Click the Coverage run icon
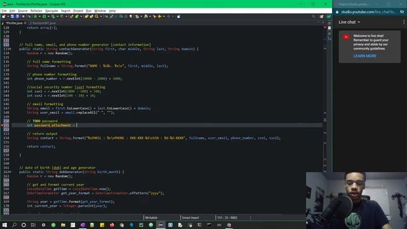 (x=53, y=17)
